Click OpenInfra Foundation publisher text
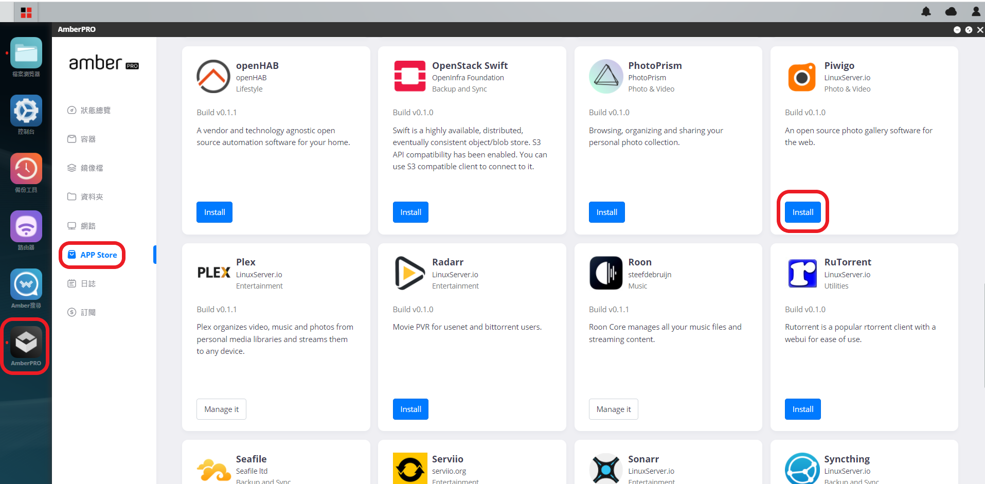Image resolution: width=985 pixels, height=484 pixels. 468,78
